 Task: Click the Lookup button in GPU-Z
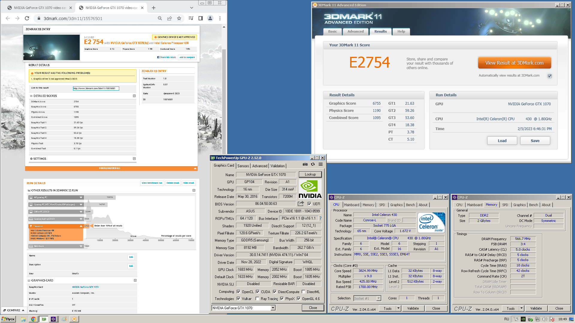click(310, 174)
